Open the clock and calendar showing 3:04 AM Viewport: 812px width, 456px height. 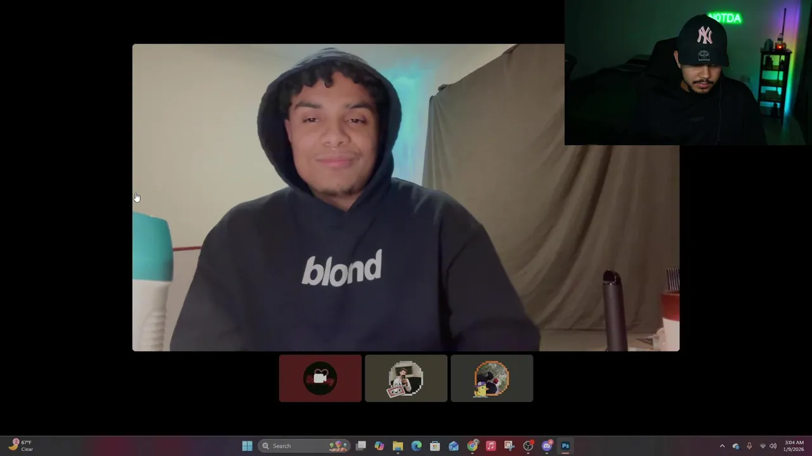794,446
